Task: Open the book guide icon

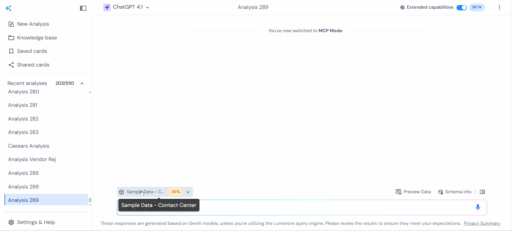Action: (482, 192)
